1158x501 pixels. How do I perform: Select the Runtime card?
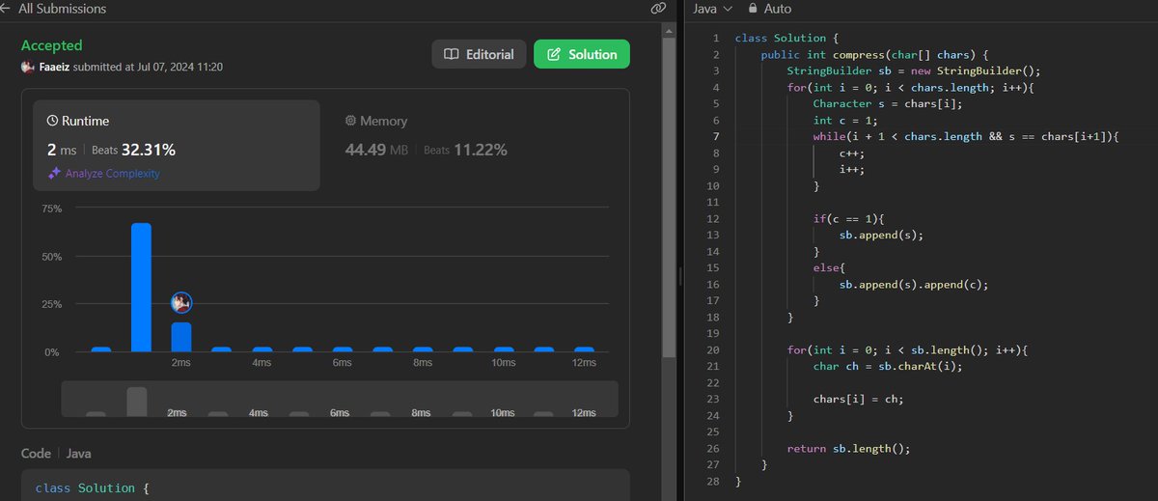tap(177, 145)
